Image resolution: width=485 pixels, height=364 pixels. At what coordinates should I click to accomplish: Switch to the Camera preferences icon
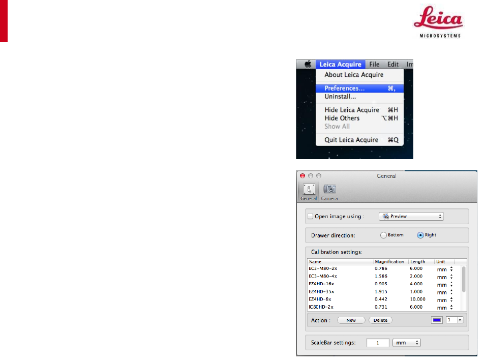329,192
